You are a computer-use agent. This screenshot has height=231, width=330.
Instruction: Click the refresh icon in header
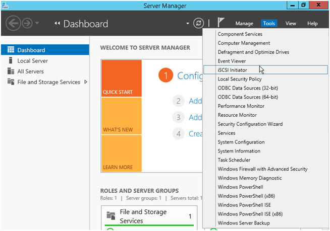coord(198,24)
